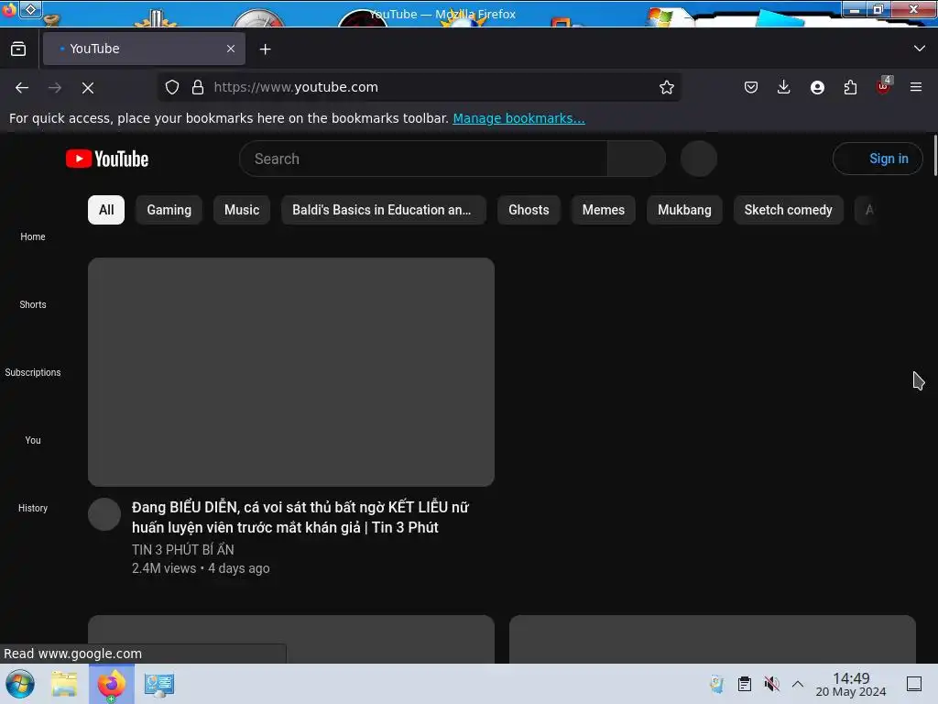Select the Mukbang filter chip
The height and width of the screenshot is (704, 938).
pyautogui.click(x=684, y=210)
